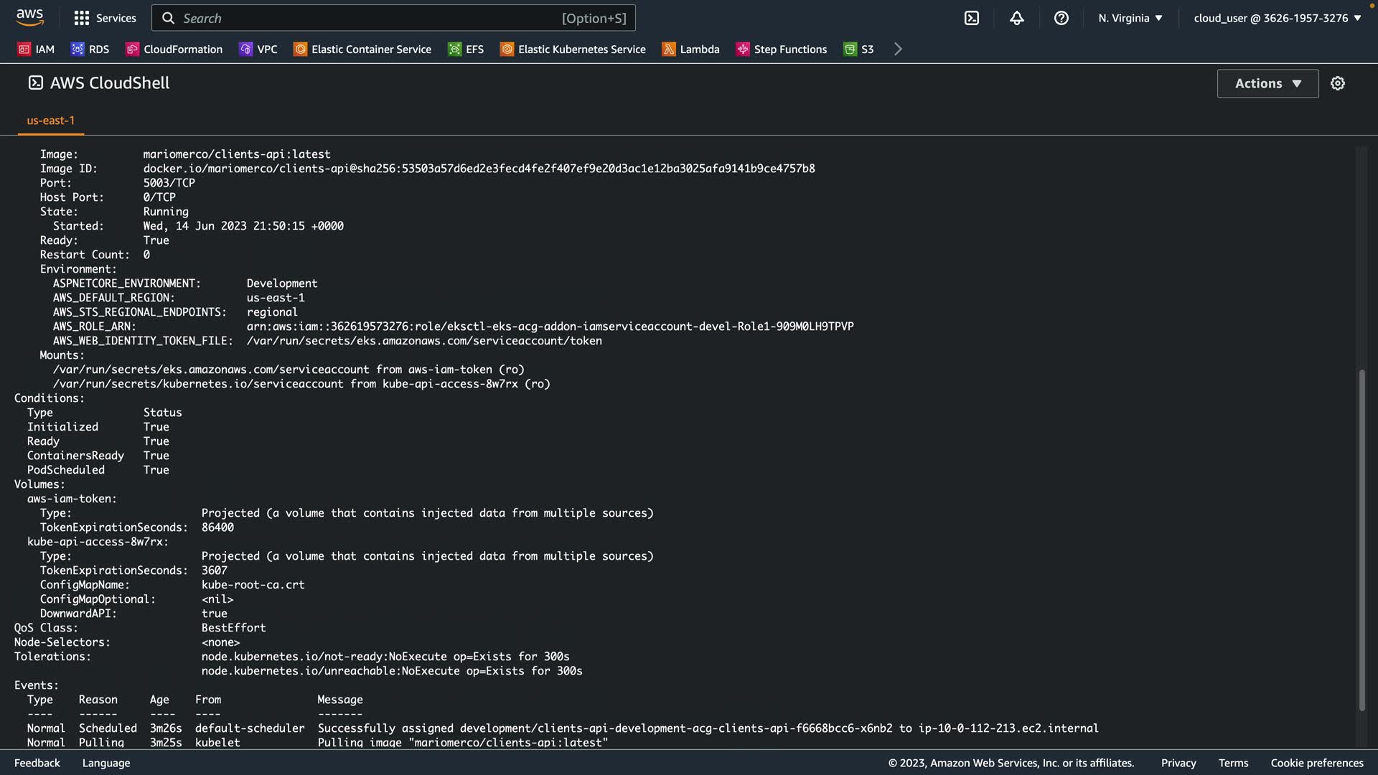This screenshot has height=775, width=1378.
Task: Open the Step Functions shortcut
Action: 781,49
